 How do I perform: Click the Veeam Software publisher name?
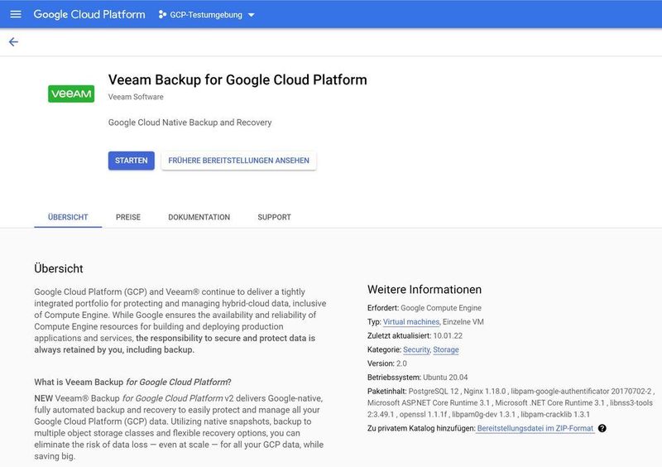tap(136, 97)
